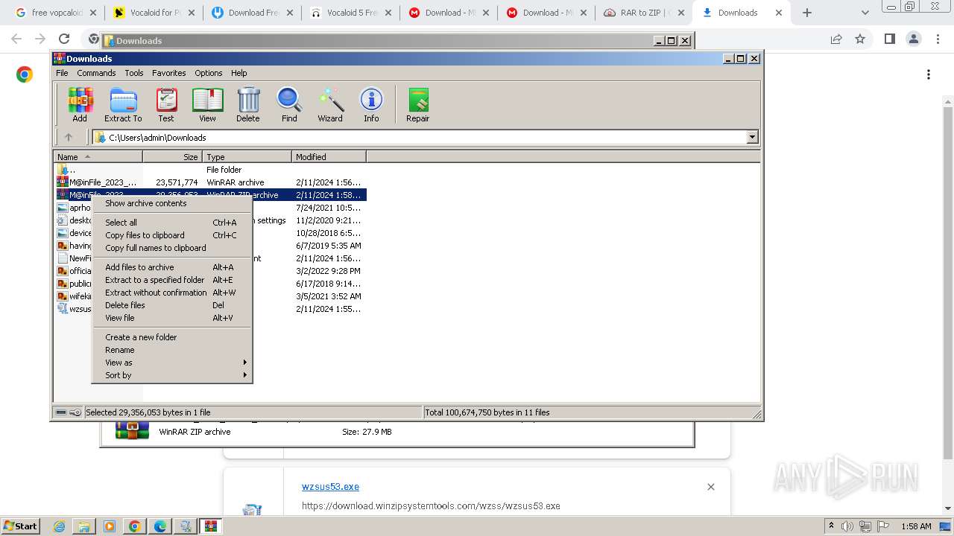Select the parent folder '..' row
This screenshot has width=954, height=536.
pyautogui.click(x=210, y=170)
